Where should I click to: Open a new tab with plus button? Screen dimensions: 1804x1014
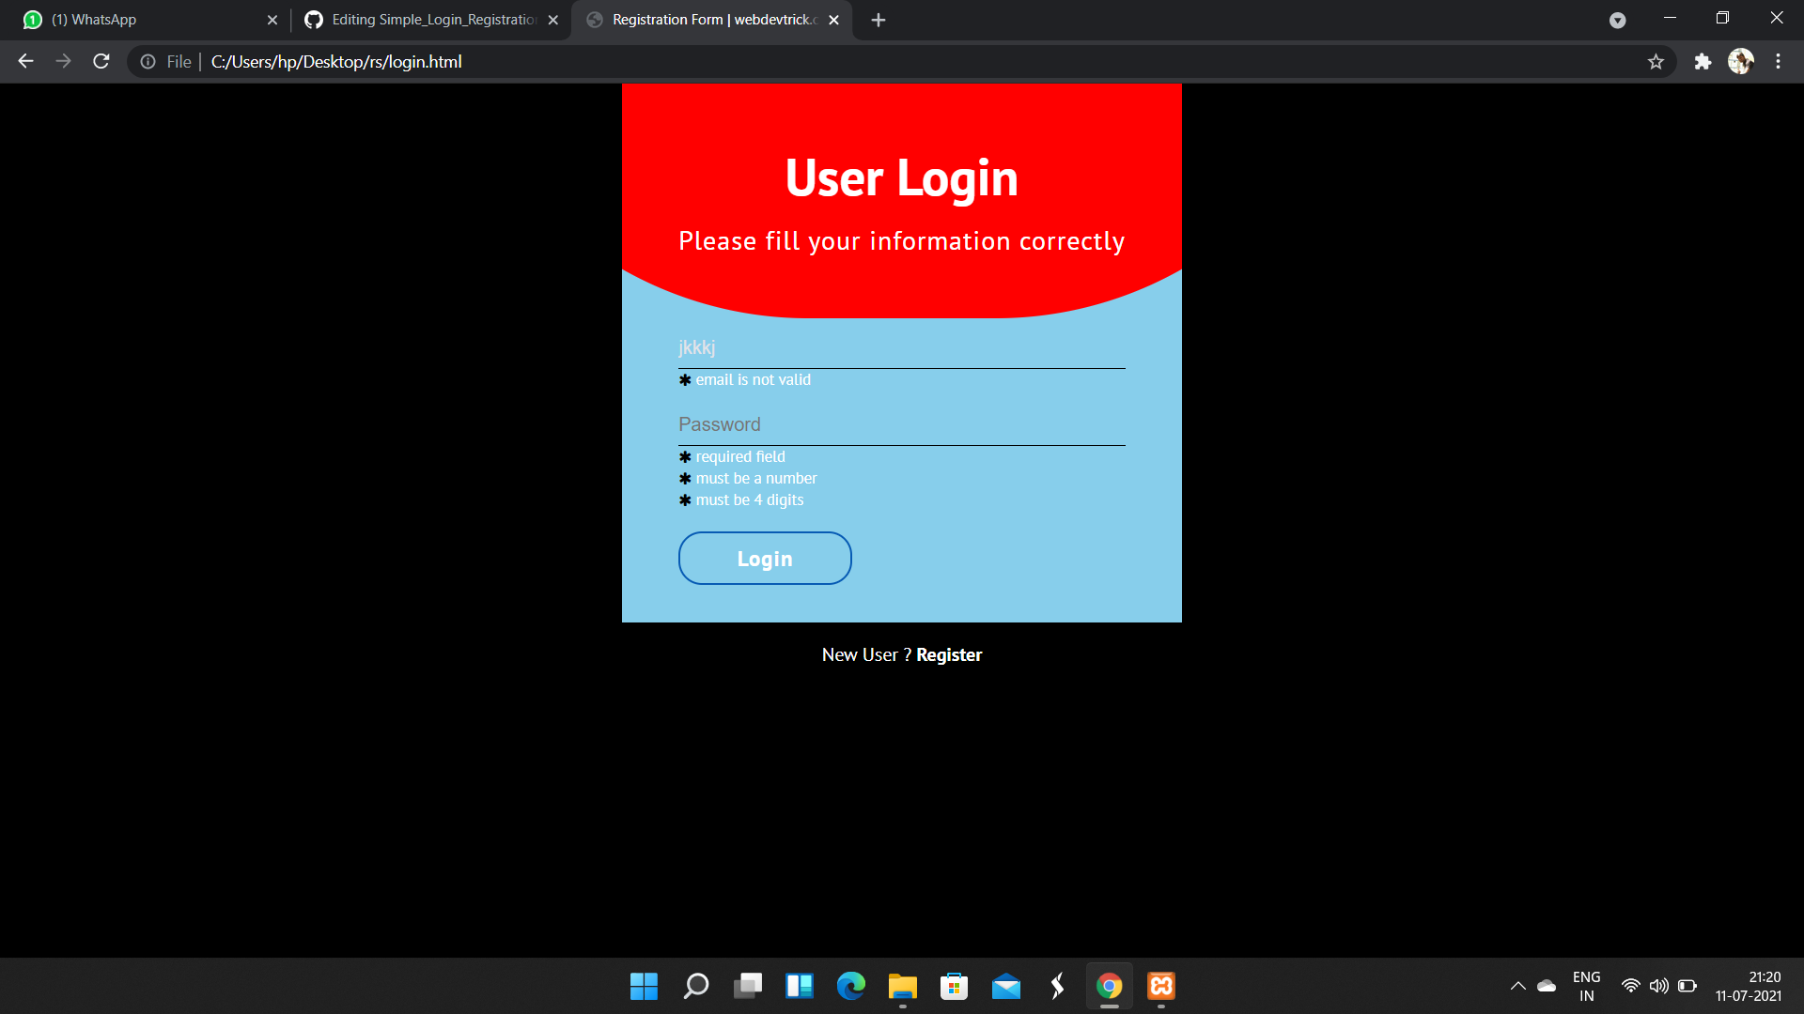point(878,20)
